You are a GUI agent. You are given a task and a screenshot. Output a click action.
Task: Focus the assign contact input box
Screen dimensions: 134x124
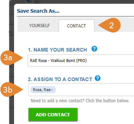pos(81,90)
